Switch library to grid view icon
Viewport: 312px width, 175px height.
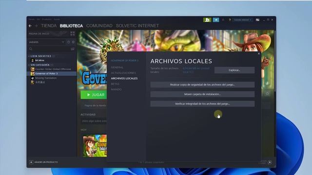coord(73,34)
